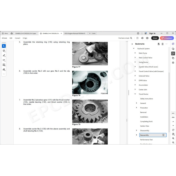
Task: Collapse the Travel Device bookmark
Action: point(135,94)
